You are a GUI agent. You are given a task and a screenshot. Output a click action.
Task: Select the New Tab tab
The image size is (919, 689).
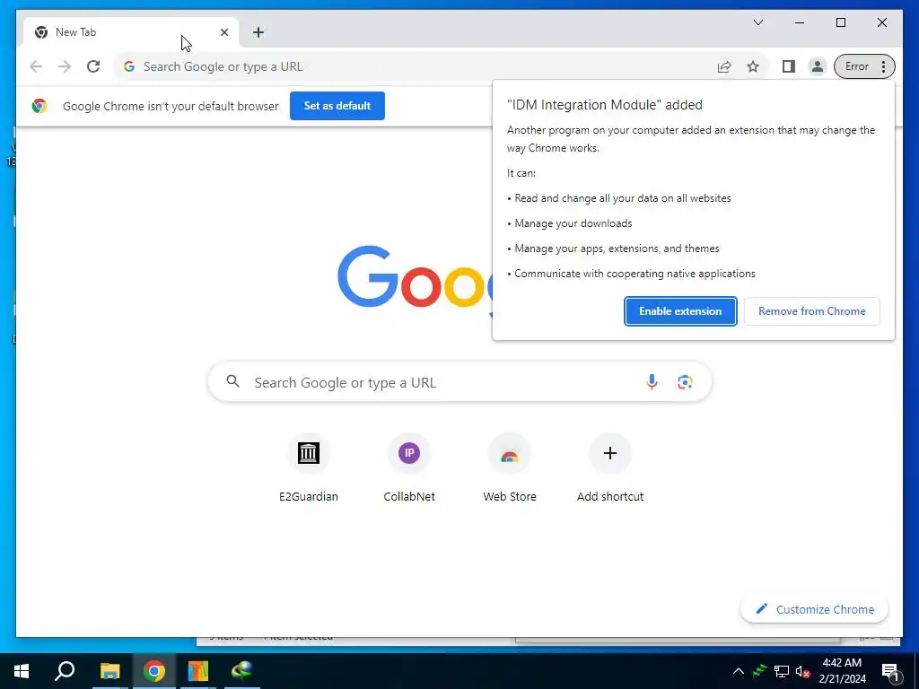click(131, 32)
